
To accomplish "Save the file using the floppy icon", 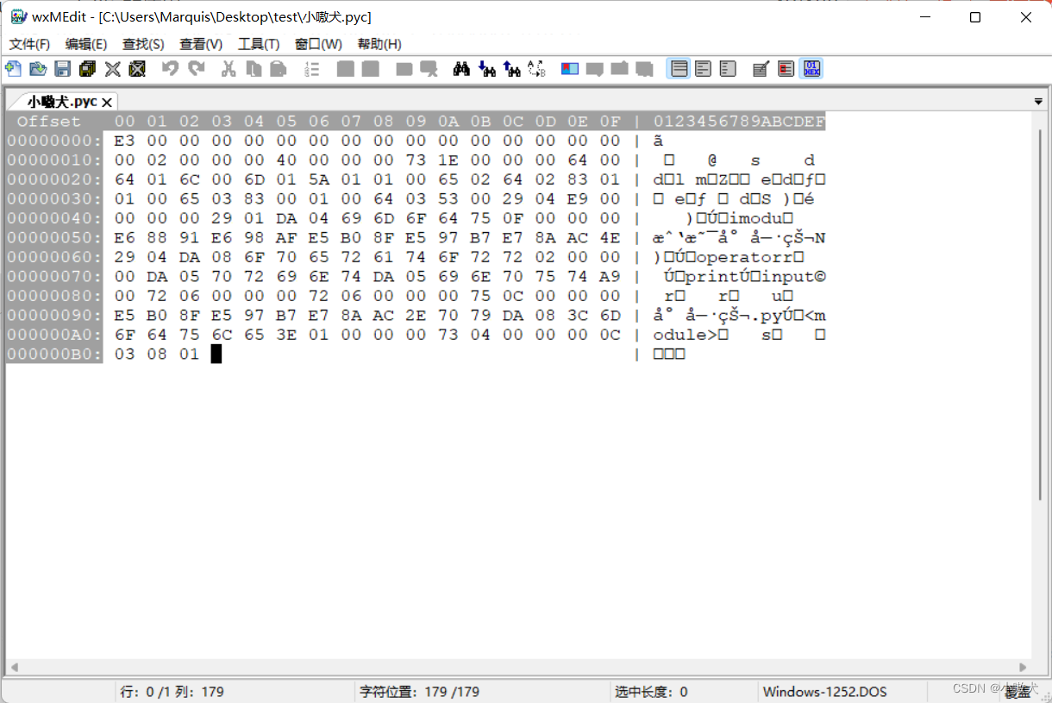I will (x=63, y=69).
